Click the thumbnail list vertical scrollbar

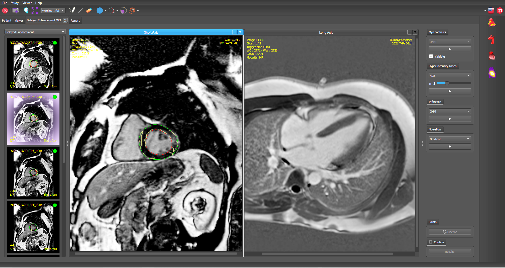pyautogui.click(x=64, y=100)
